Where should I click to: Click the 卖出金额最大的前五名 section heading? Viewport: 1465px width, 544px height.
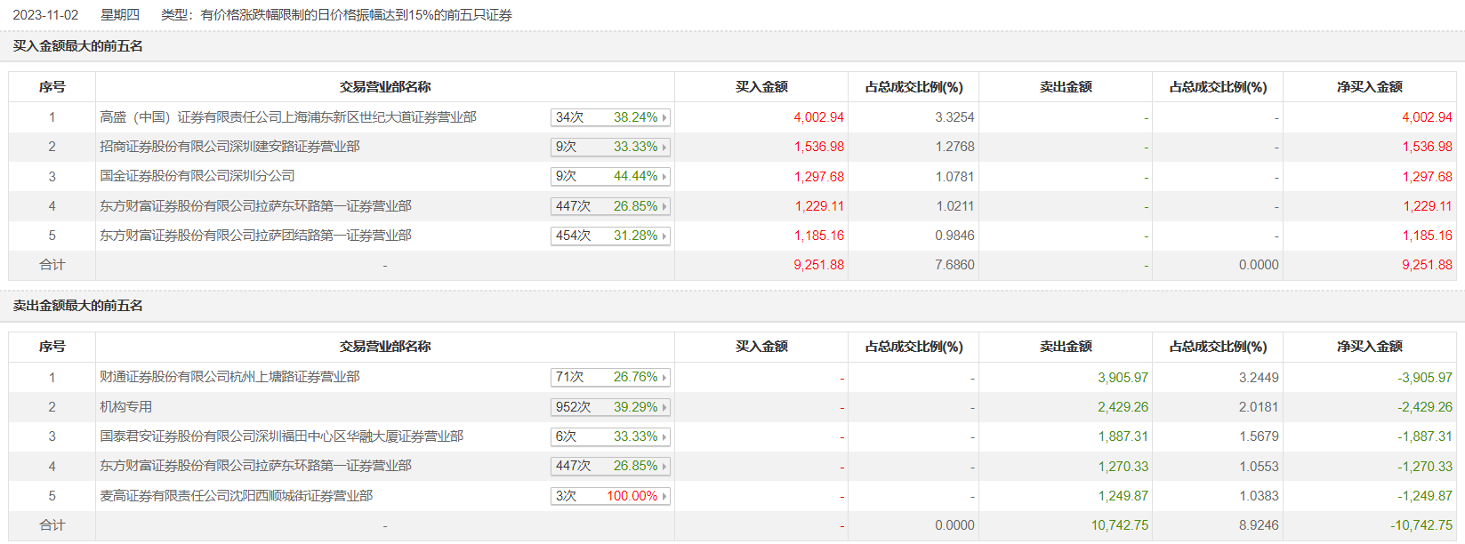click(77, 306)
